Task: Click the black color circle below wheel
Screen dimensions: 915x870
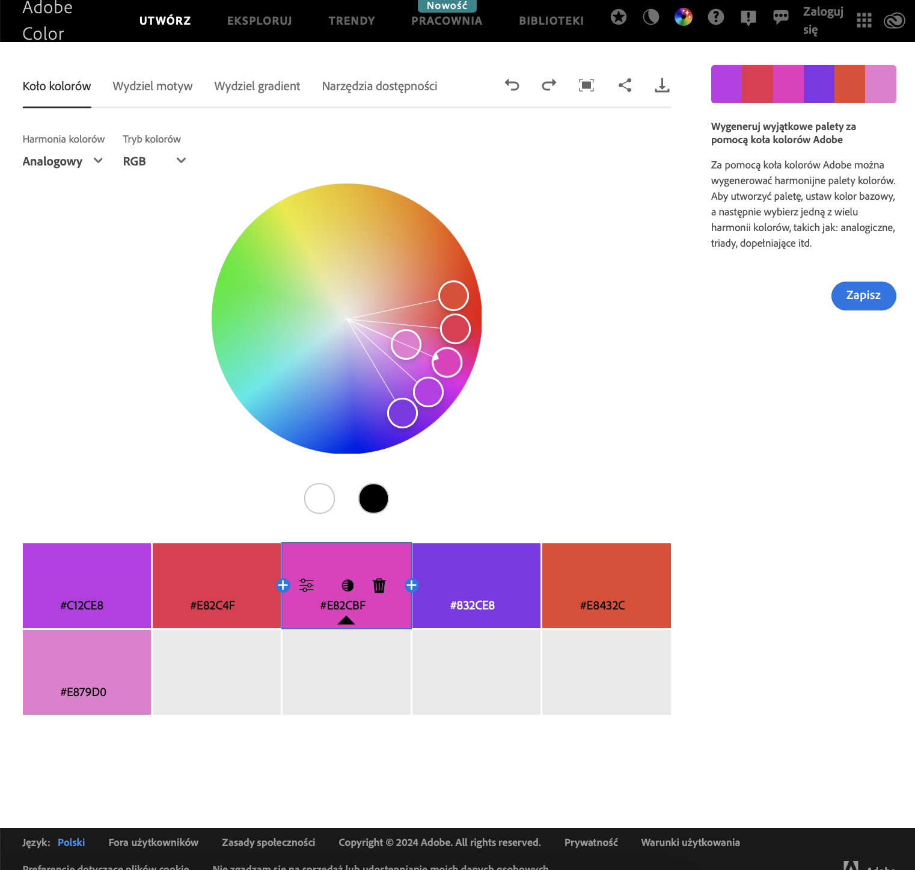Action: point(373,498)
